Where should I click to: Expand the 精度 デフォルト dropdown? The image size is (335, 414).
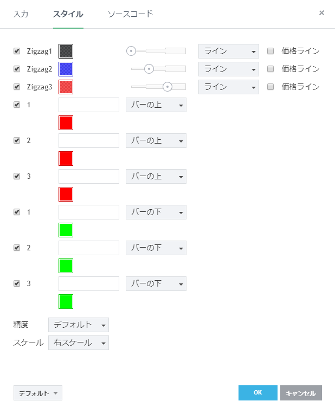click(x=79, y=325)
